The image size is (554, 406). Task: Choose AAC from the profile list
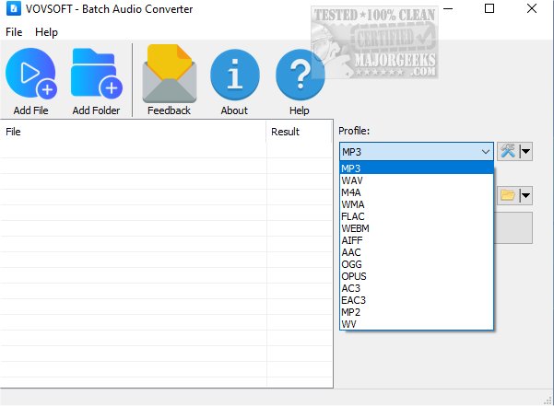(417, 252)
